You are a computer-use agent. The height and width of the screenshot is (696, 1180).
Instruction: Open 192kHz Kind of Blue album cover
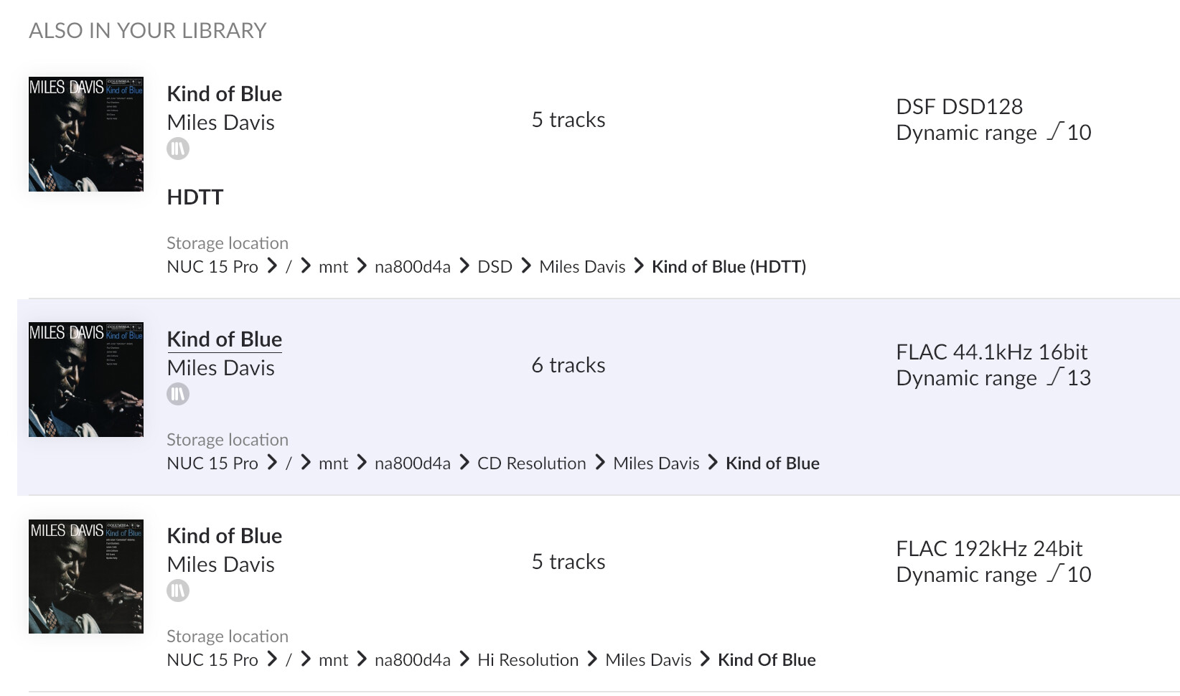tap(86, 576)
